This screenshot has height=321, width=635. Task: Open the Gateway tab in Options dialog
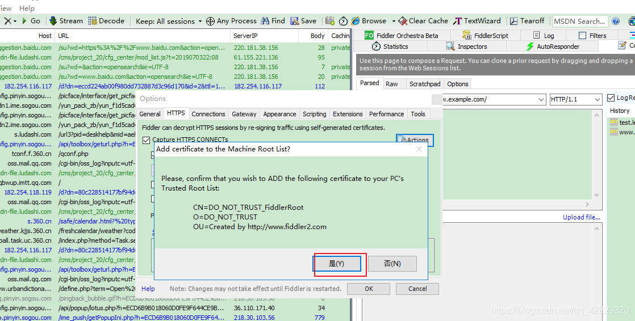(x=244, y=114)
